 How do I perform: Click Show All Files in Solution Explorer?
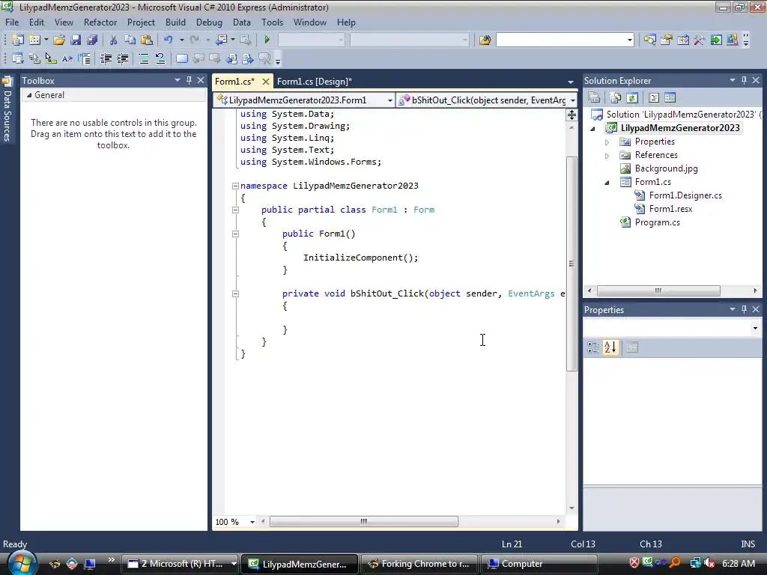(616, 98)
